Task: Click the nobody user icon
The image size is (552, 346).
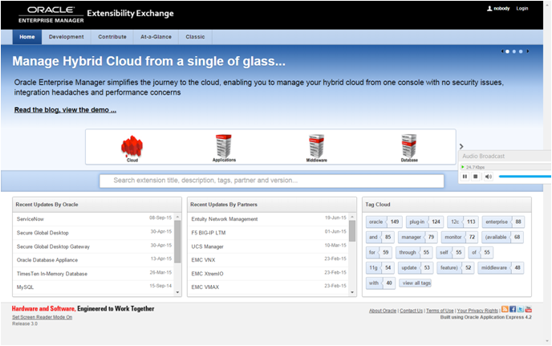Action: click(489, 9)
